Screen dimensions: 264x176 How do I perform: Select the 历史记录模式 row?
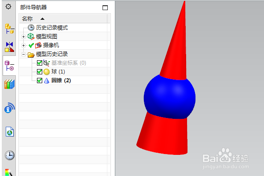coord(65,28)
